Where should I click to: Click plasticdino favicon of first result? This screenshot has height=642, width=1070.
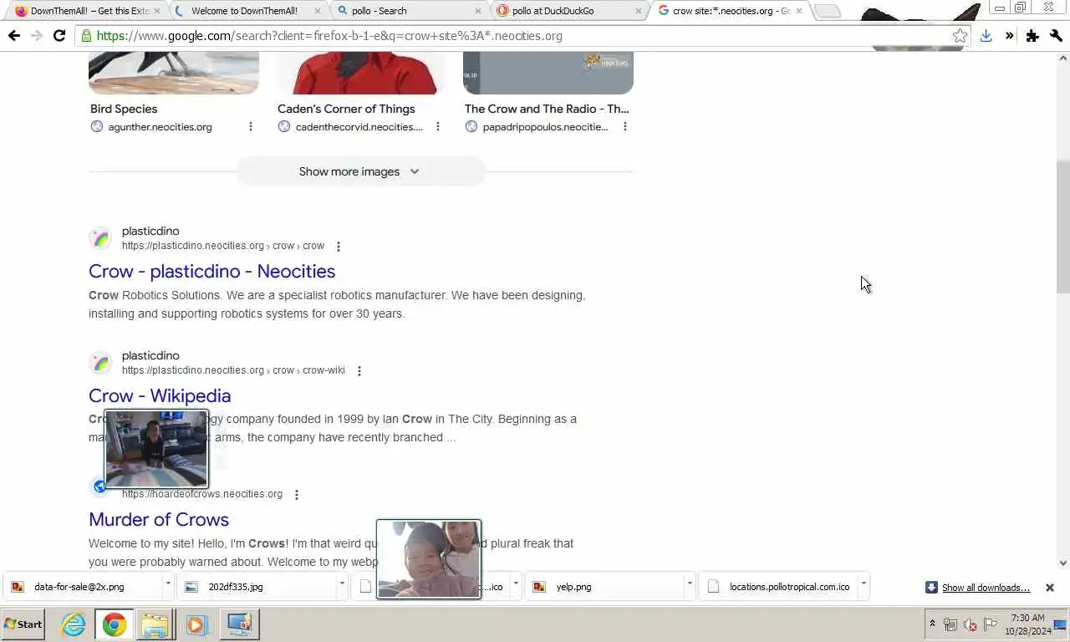(x=100, y=238)
